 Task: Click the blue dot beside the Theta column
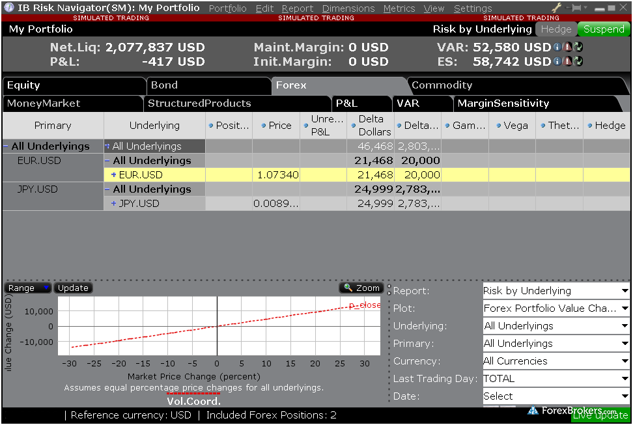[x=543, y=126]
